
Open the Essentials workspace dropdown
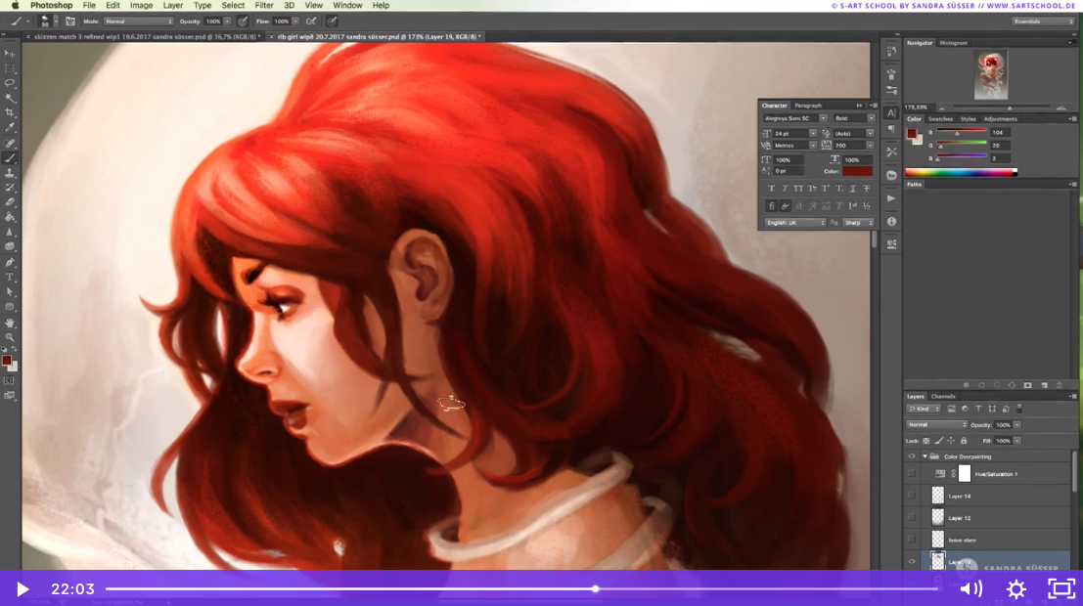1043,22
